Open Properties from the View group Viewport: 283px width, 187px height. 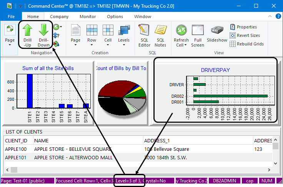click(243, 27)
